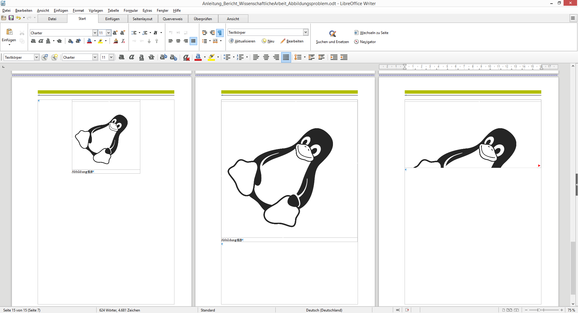Expand bullet list options in lower toolbar
This screenshot has height=313, width=578.
point(234,57)
